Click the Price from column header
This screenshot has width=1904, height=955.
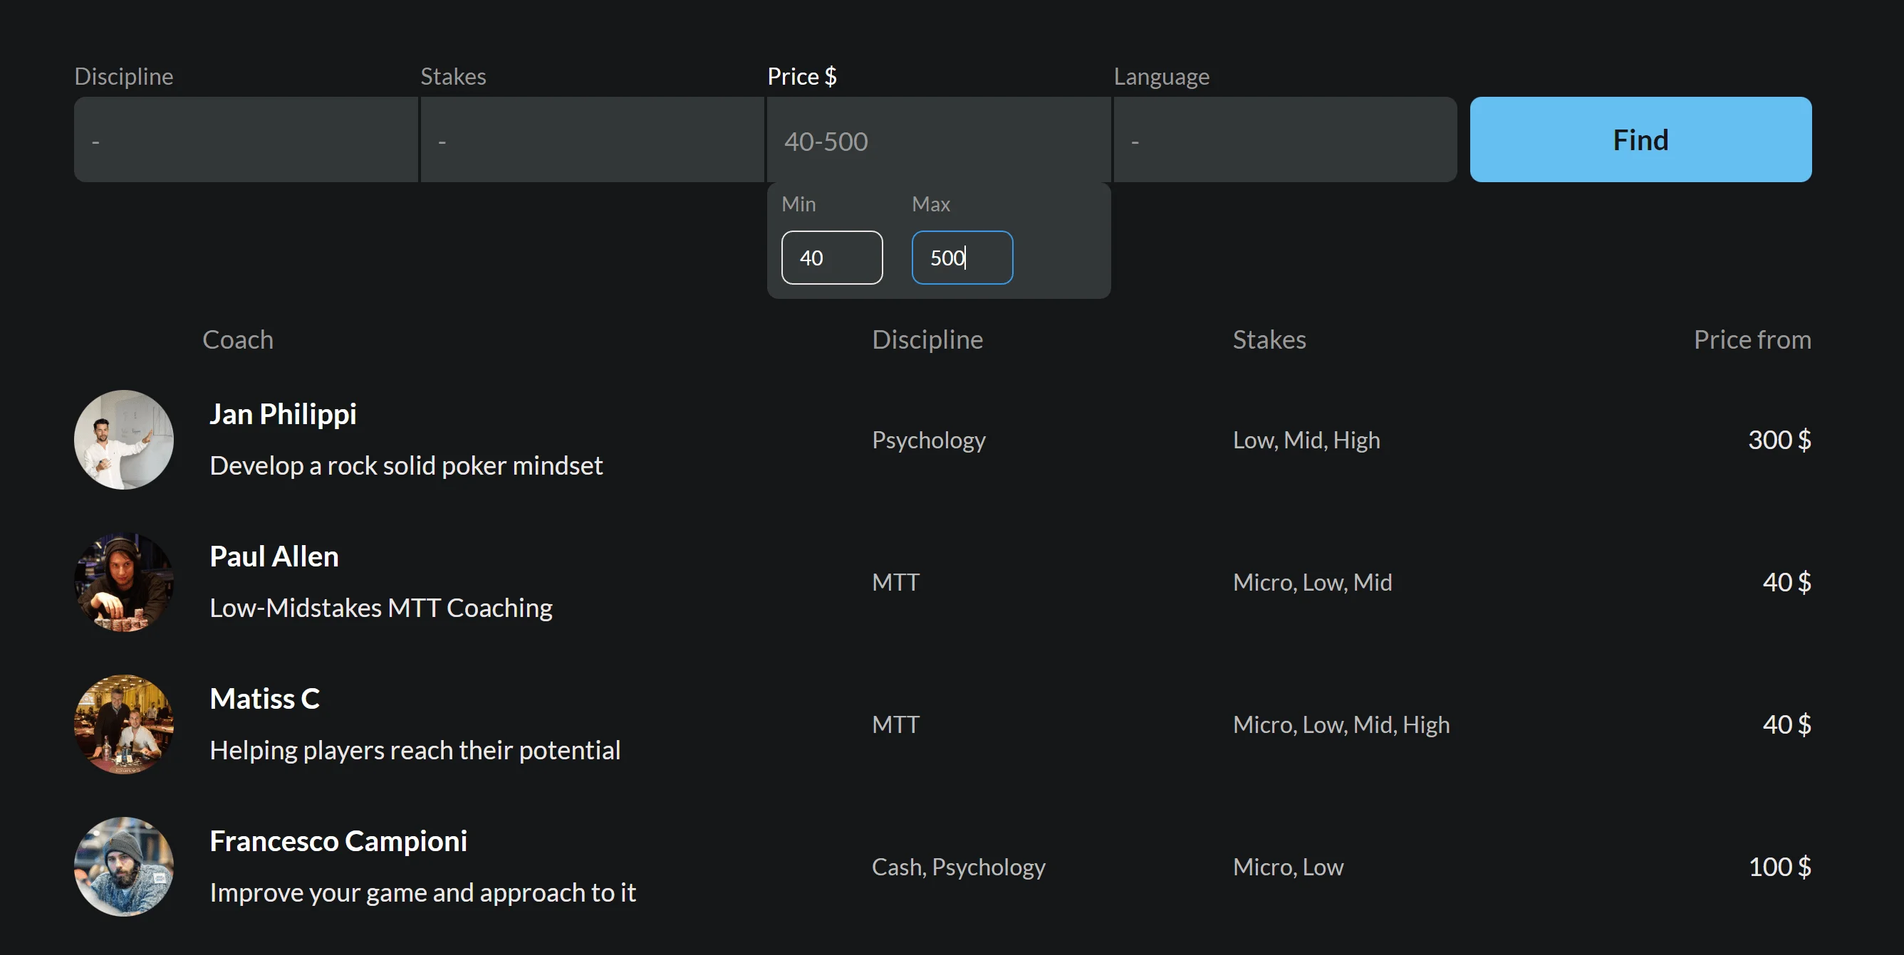pyautogui.click(x=1752, y=339)
